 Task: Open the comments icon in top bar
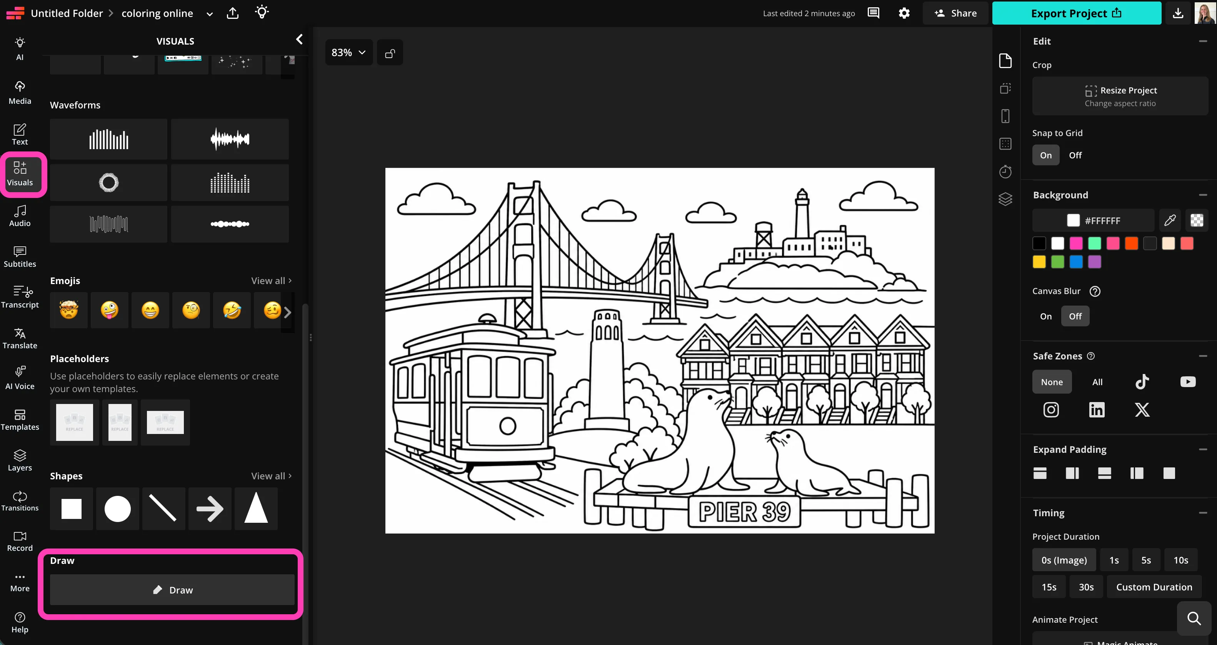coord(874,13)
